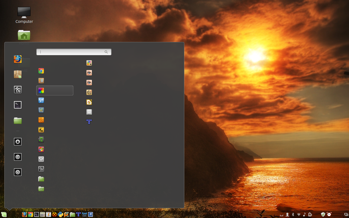The image size is (349, 218).
Task: Open the orange-teal snake panel launcher
Action: coord(67,214)
